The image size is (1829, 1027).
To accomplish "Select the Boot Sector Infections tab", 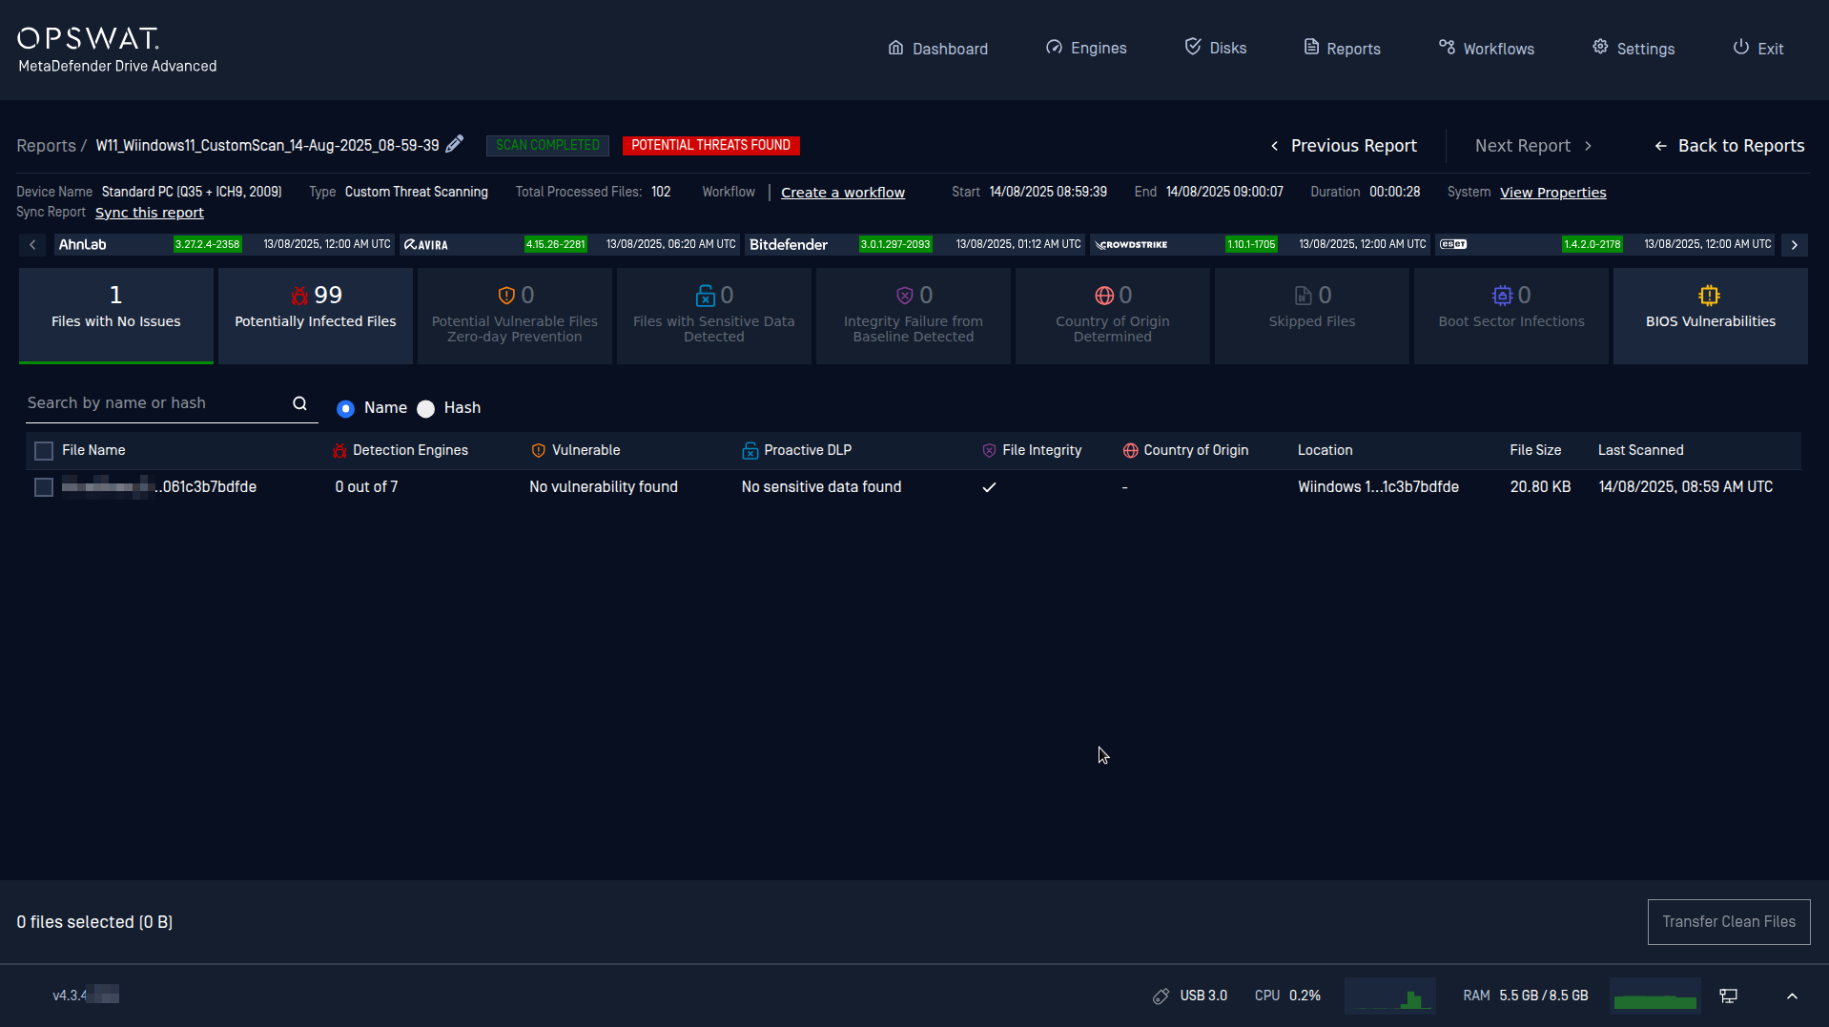I will pyautogui.click(x=1511, y=316).
